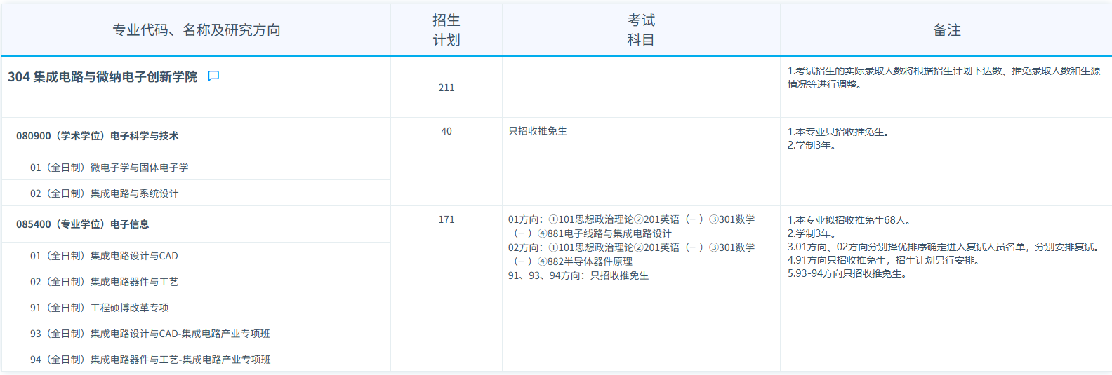Click the enrollment plan number 171
Screen dimensions: 1112x375
pyautogui.click(x=446, y=219)
